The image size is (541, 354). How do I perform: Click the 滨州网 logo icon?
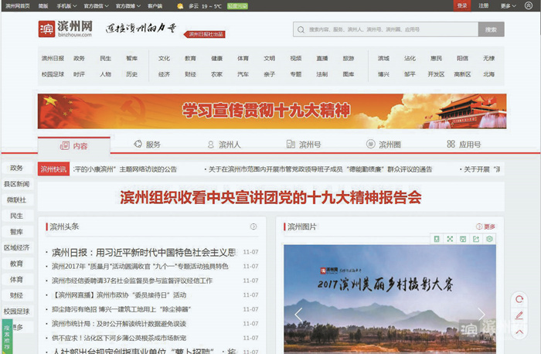coord(46,29)
